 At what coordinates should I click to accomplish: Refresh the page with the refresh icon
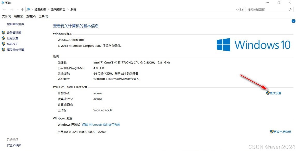241,10
